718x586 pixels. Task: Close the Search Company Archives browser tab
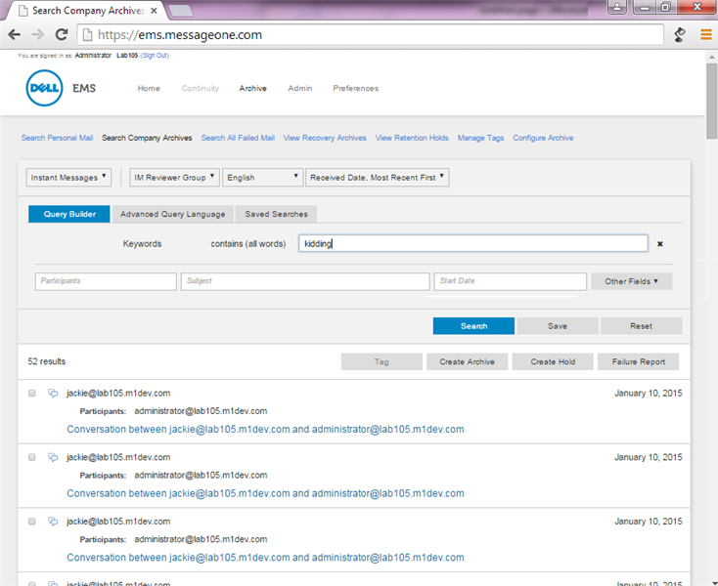[154, 10]
